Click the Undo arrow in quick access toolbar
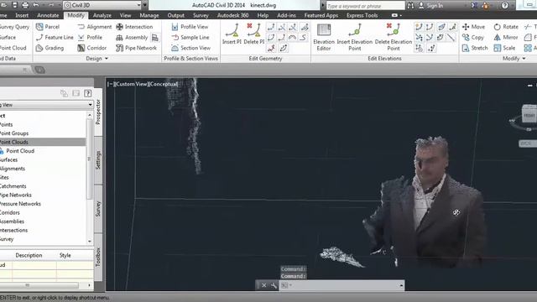This screenshot has height=302, width=537. pyautogui.click(x=36, y=5)
